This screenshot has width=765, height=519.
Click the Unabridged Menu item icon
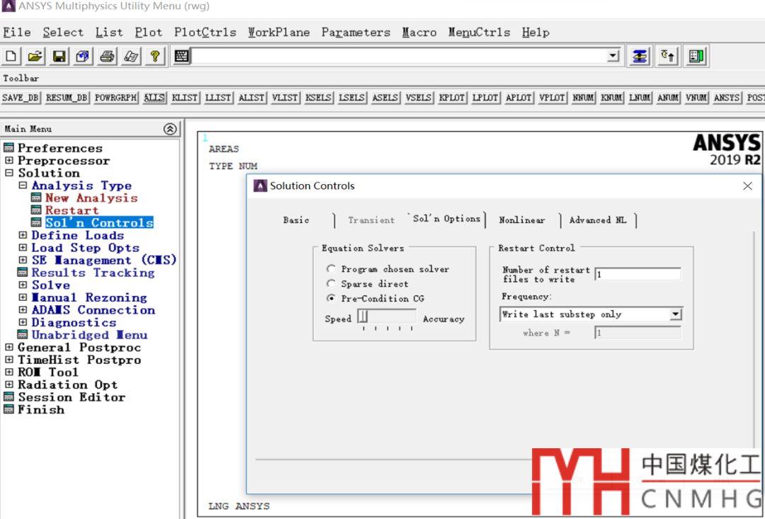tap(23, 335)
